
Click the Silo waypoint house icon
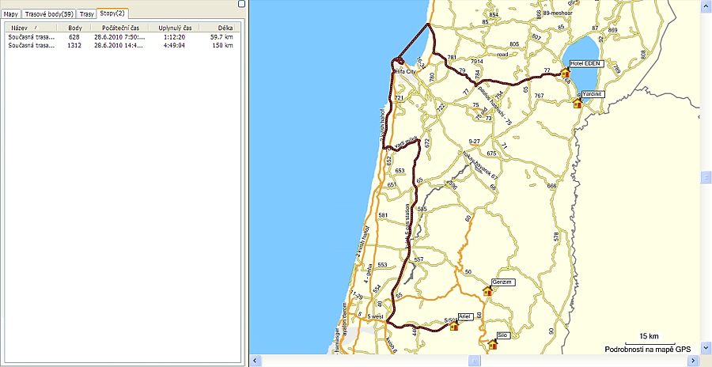click(493, 344)
